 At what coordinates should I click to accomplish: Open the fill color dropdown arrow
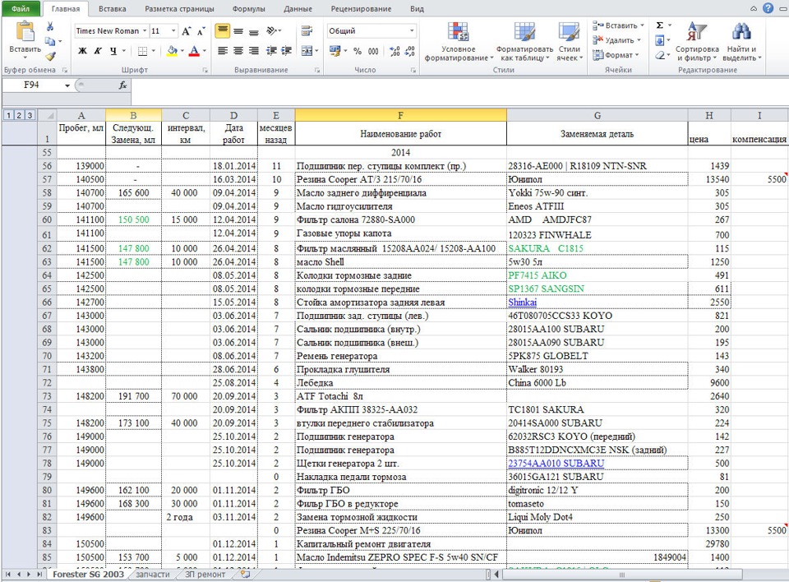click(182, 51)
